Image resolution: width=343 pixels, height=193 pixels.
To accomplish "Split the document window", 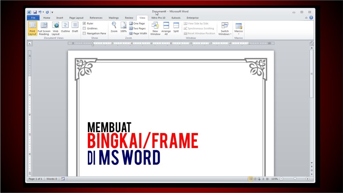I will pyautogui.click(x=176, y=27).
